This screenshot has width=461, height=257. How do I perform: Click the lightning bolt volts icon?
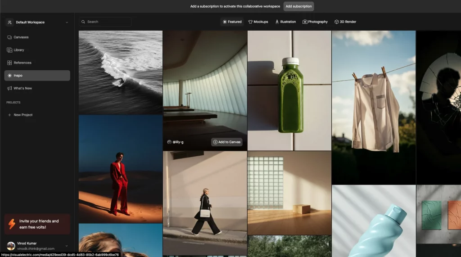(12, 224)
